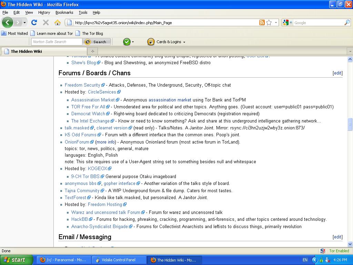Viewport: 353px width, 265px height.
Task: Click the Norton green checkmark icon
Action: click(127, 42)
